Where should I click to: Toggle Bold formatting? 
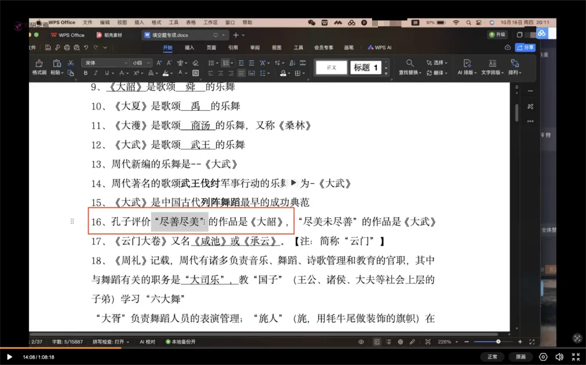point(86,73)
